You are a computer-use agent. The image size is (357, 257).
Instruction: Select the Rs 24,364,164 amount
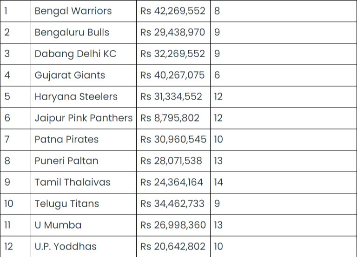(x=172, y=182)
